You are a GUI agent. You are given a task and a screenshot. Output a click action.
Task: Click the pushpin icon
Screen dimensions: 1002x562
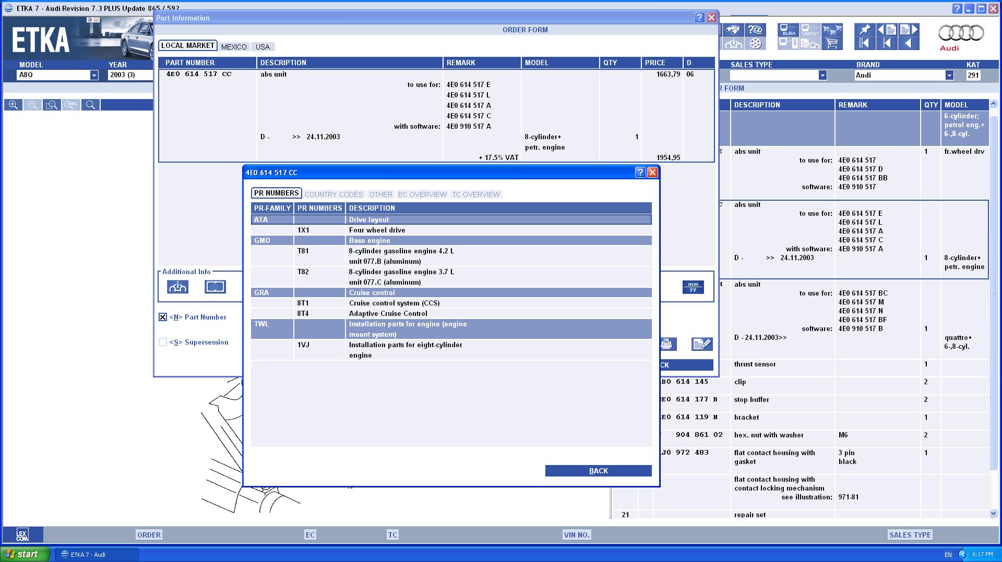coord(864,30)
